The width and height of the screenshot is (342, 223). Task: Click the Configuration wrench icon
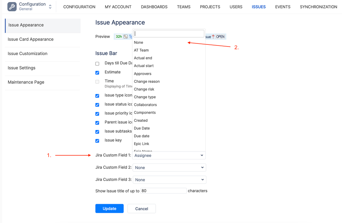pos(12,6)
